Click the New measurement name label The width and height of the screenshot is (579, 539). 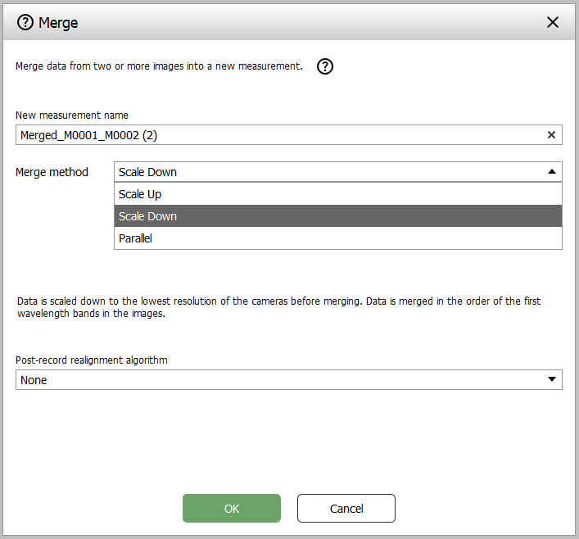72,115
